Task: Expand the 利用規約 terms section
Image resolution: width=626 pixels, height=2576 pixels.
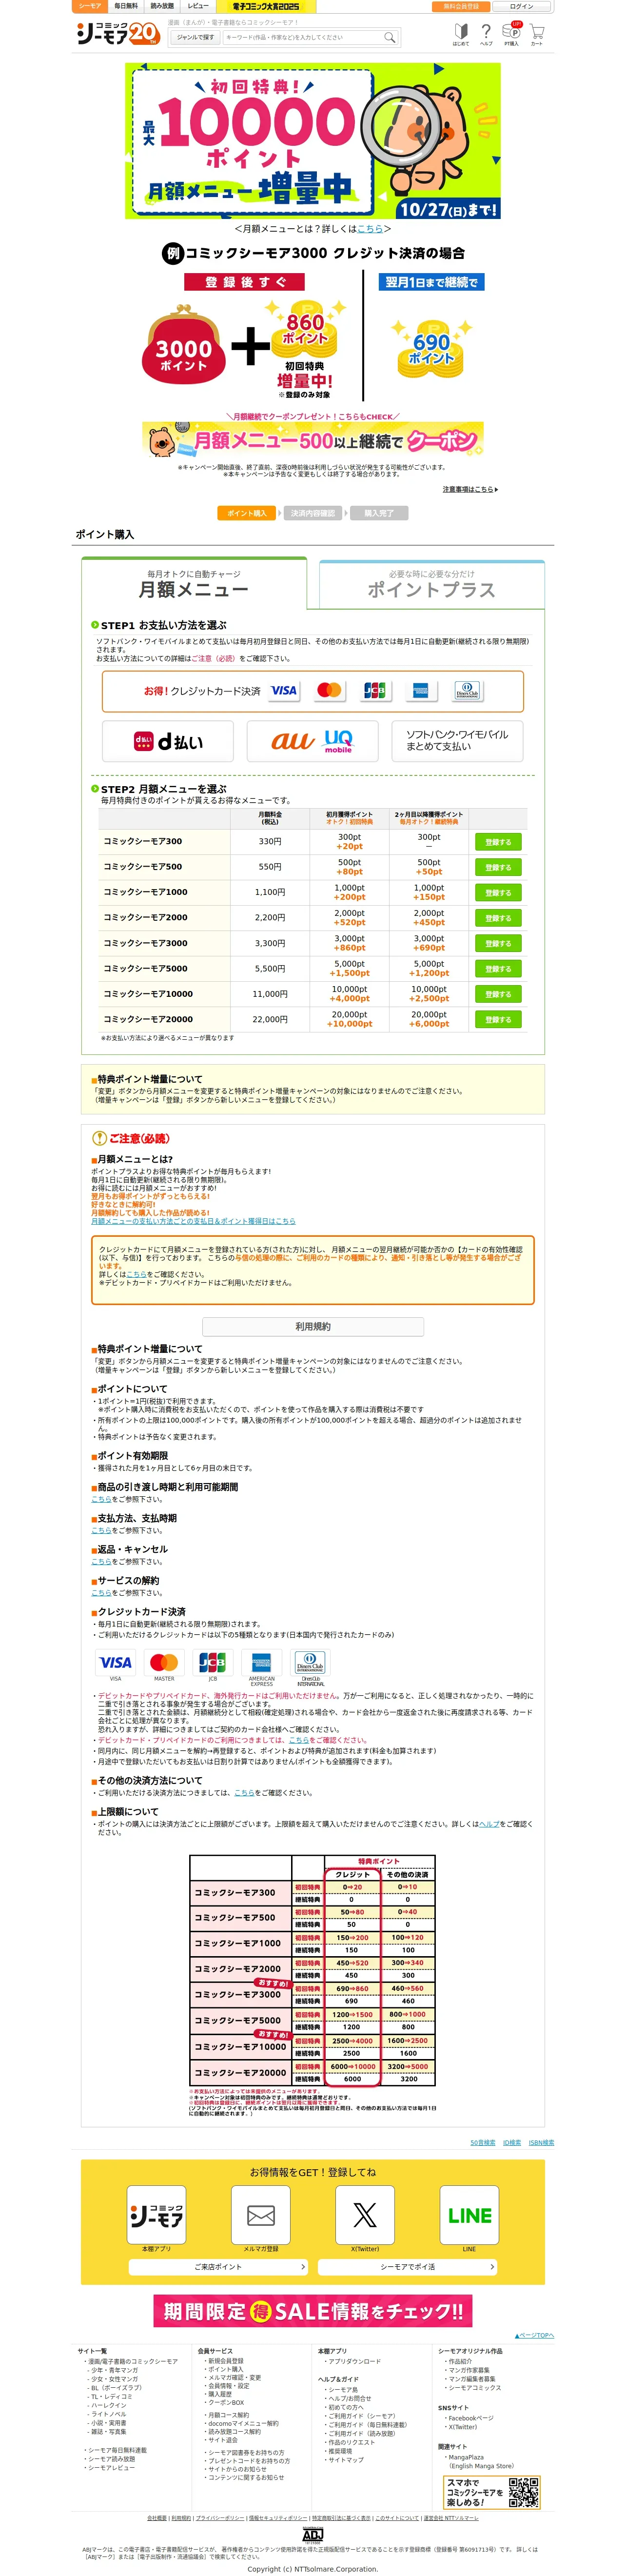Action: (x=313, y=1326)
